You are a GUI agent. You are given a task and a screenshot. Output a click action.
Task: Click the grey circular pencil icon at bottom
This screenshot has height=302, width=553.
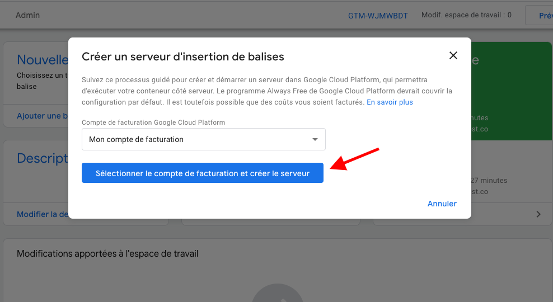pos(278,293)
